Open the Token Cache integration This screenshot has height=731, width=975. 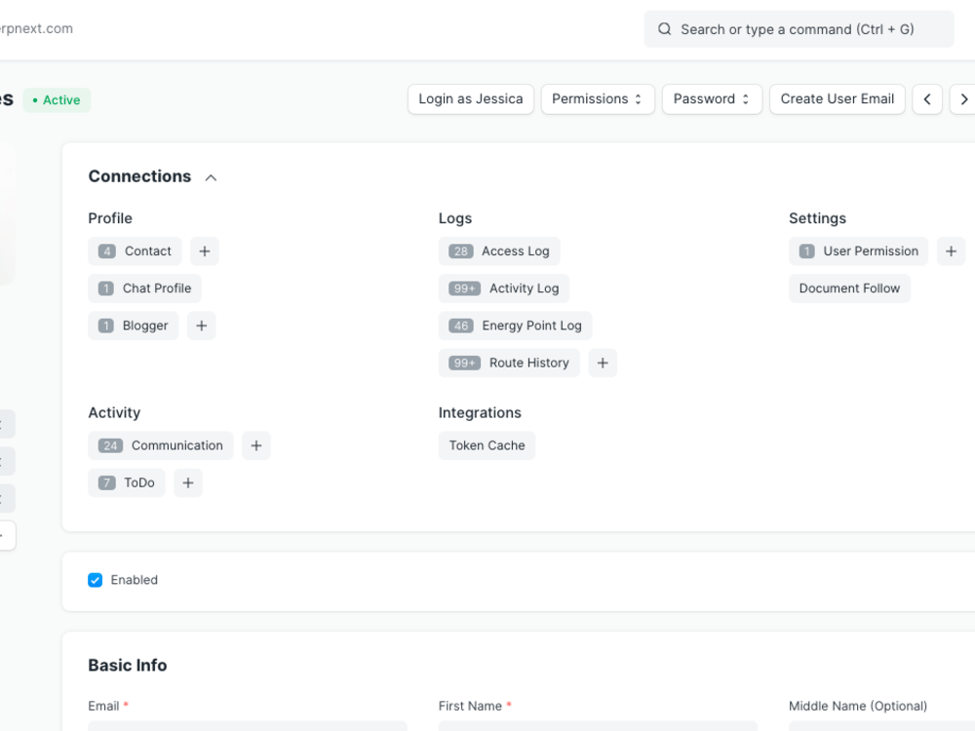(x=487, y=445)
